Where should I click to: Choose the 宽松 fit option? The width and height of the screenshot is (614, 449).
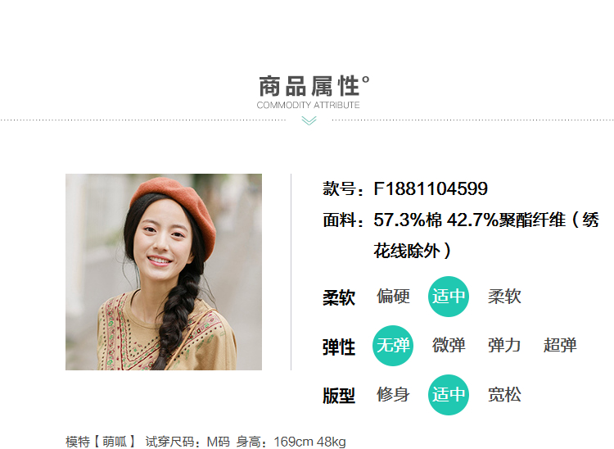pyautogui.click(x=504, y=395)
